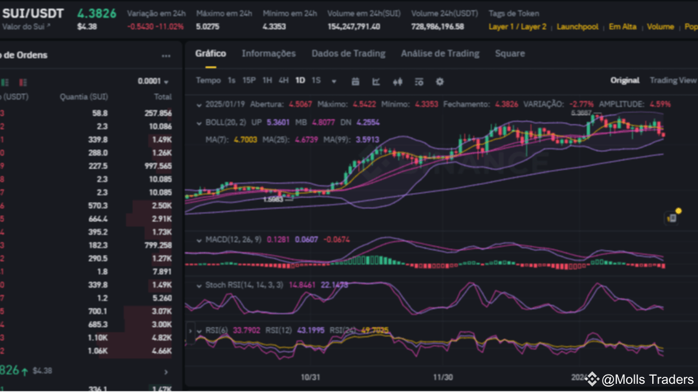This screenshot has width=698, height=392.
Task: Select the 4H interval
Action: coord(284,81)
